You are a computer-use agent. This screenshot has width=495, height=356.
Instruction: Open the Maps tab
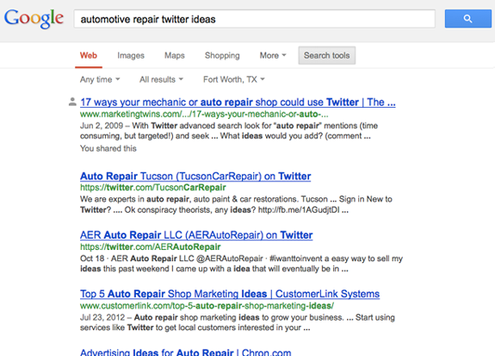coord(174,56)
